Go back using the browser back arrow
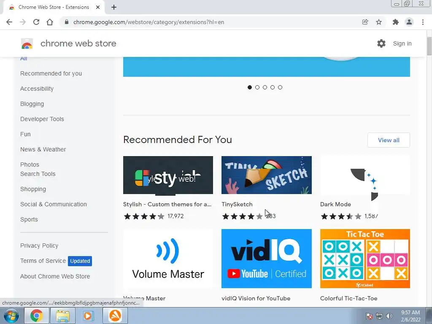 pos(9,22)
